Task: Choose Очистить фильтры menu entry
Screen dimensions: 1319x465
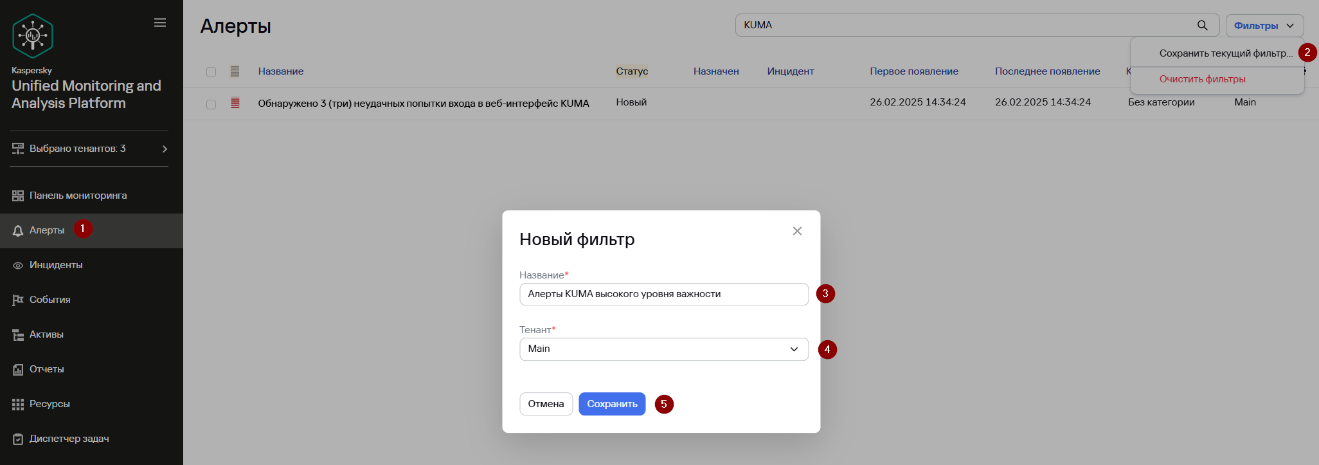Action: coord(1217,79)
